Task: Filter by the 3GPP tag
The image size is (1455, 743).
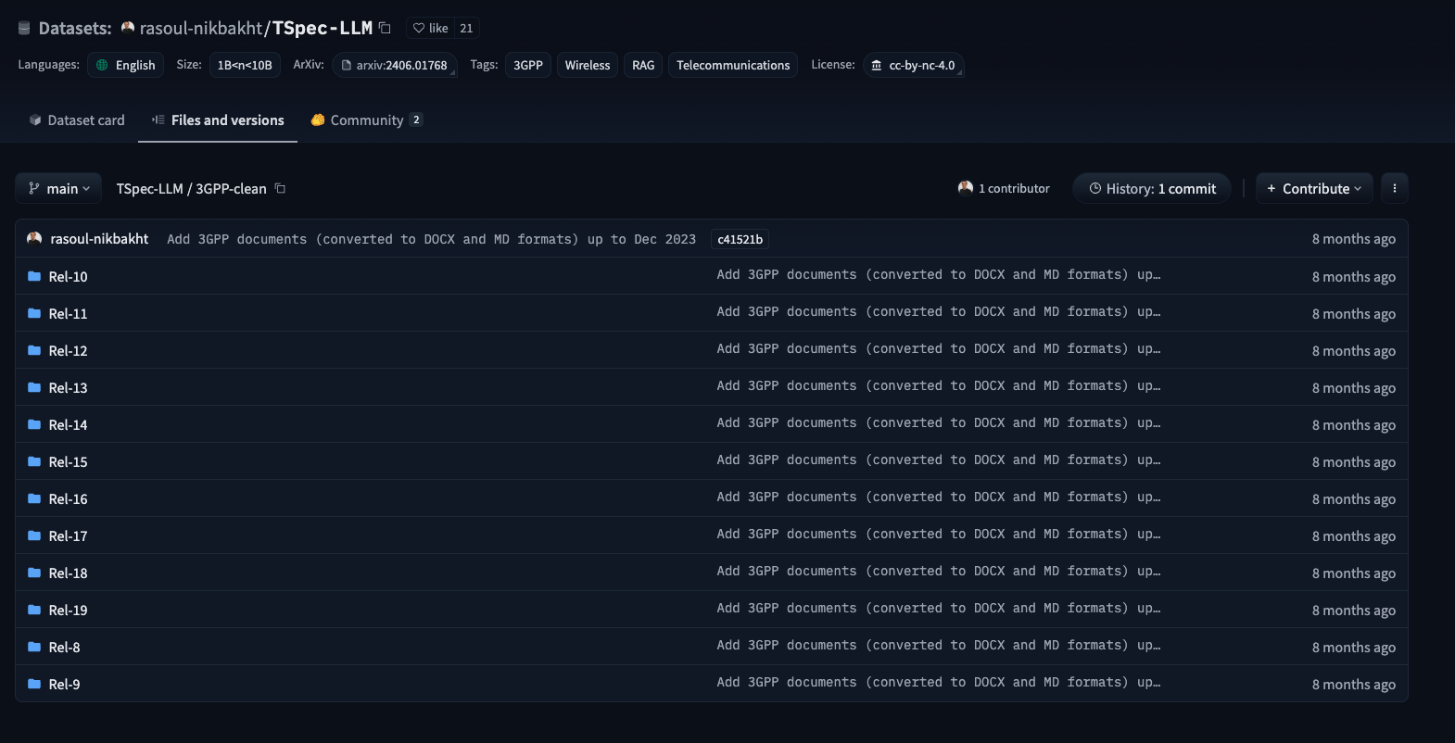Action: pyautogui.click(x=528, y=65)
